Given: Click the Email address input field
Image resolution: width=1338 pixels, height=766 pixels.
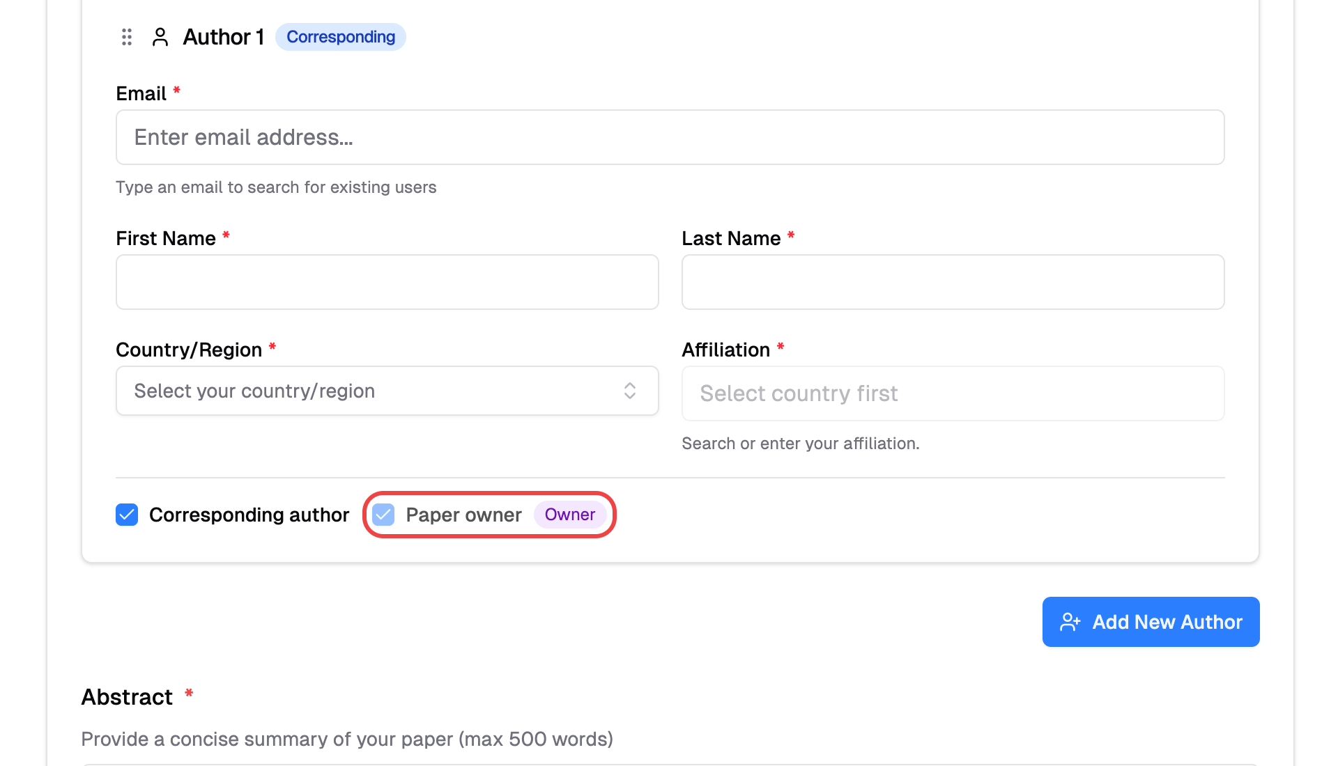Looking at the screenshot, I should tap(670, 137).
